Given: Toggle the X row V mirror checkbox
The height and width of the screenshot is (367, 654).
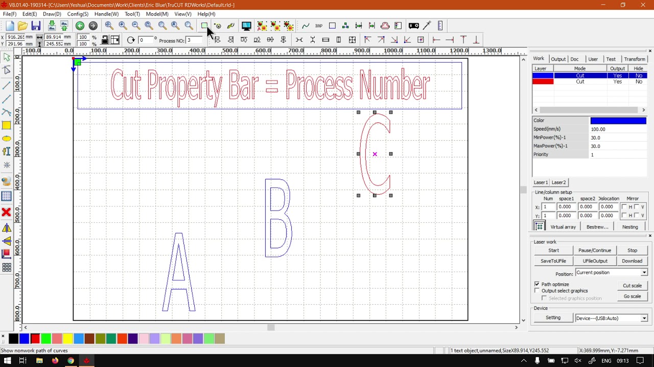Looking at the screenshot, I should coord(636,206).
